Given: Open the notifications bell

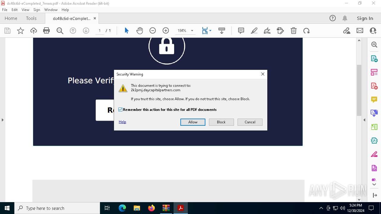Looking at the screenshot, I should [345, 18].
